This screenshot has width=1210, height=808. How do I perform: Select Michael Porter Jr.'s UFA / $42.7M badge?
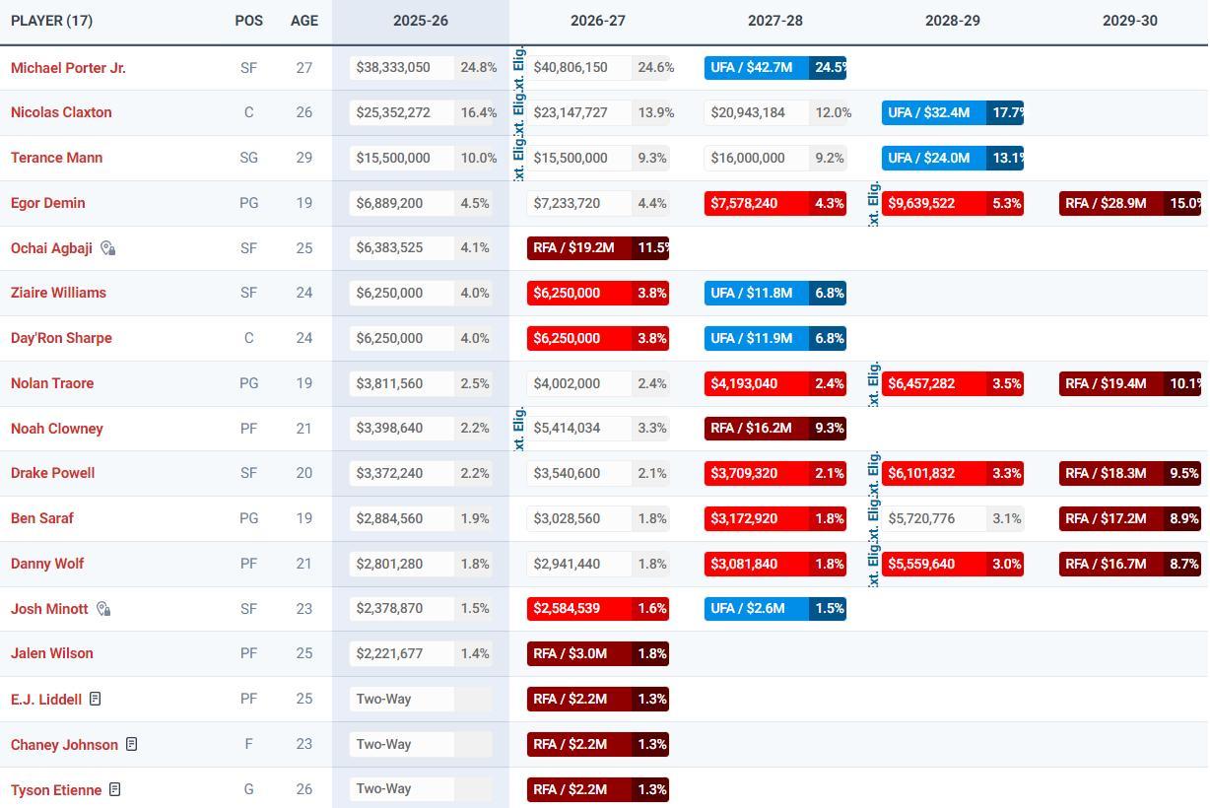point(756,68)
